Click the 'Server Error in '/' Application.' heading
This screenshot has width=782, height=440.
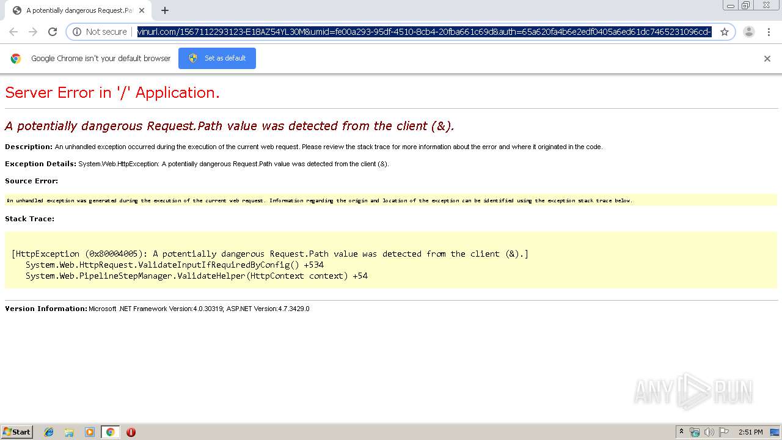point(112,93)
